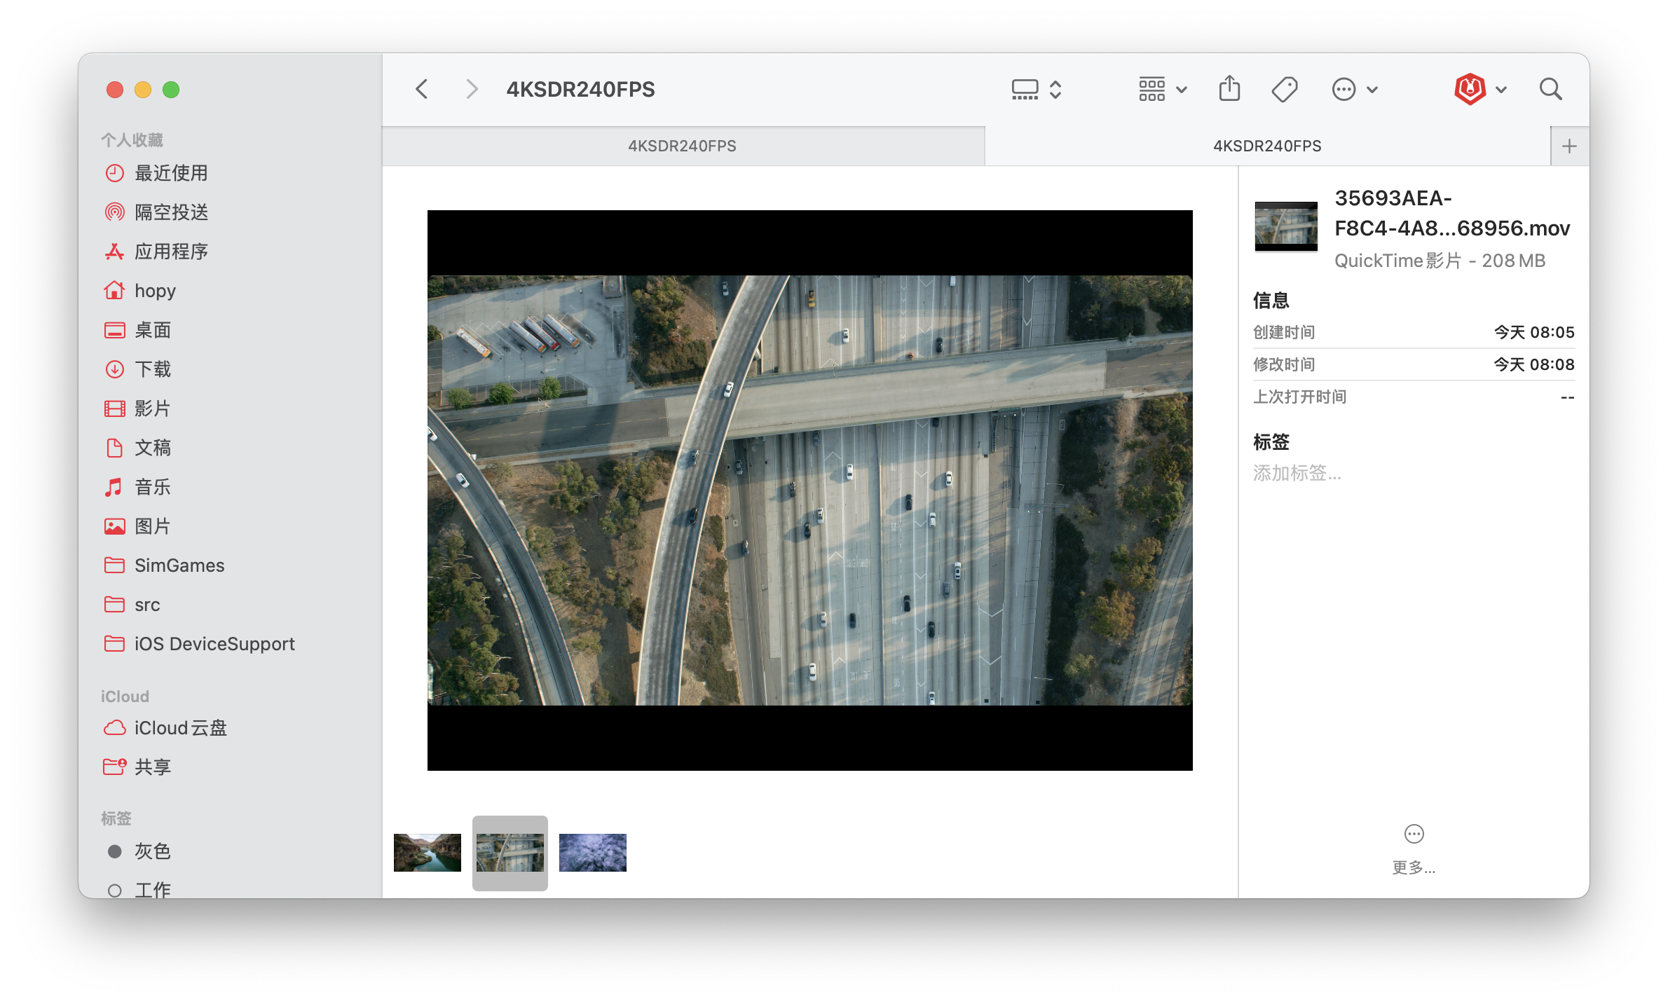Select the gray (灰色) tag dot
The image size is (1668, 1002).
pyautogui.click(x=115, y=851)
